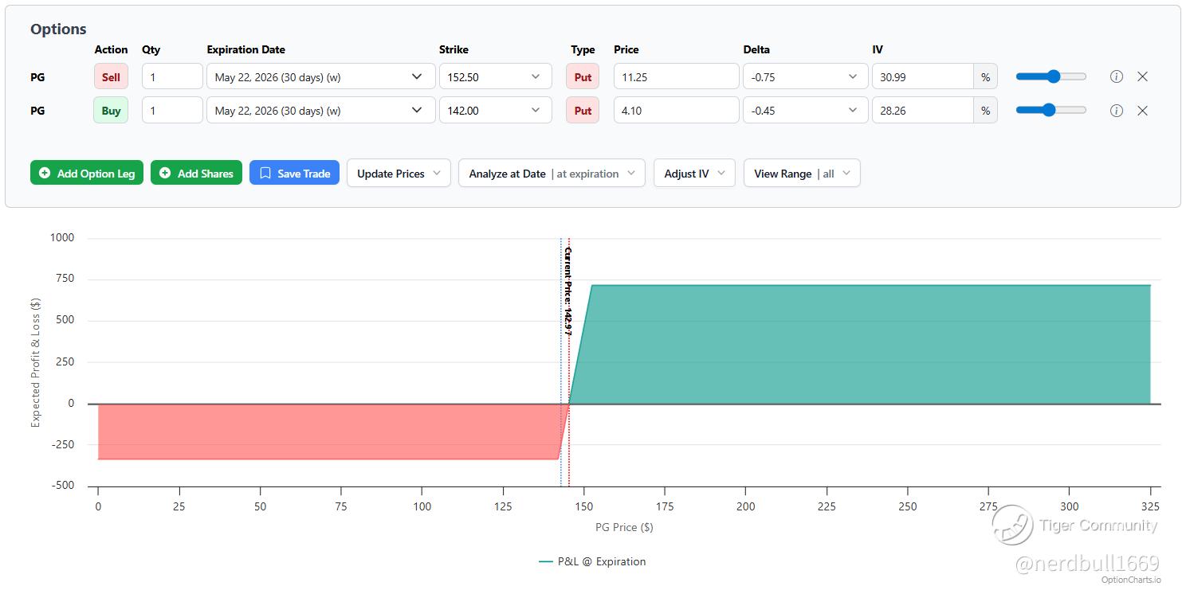Click the 11.25 price input field
Image resolution: width=1182 pixels, height=590 pixels.
(677, 77)
